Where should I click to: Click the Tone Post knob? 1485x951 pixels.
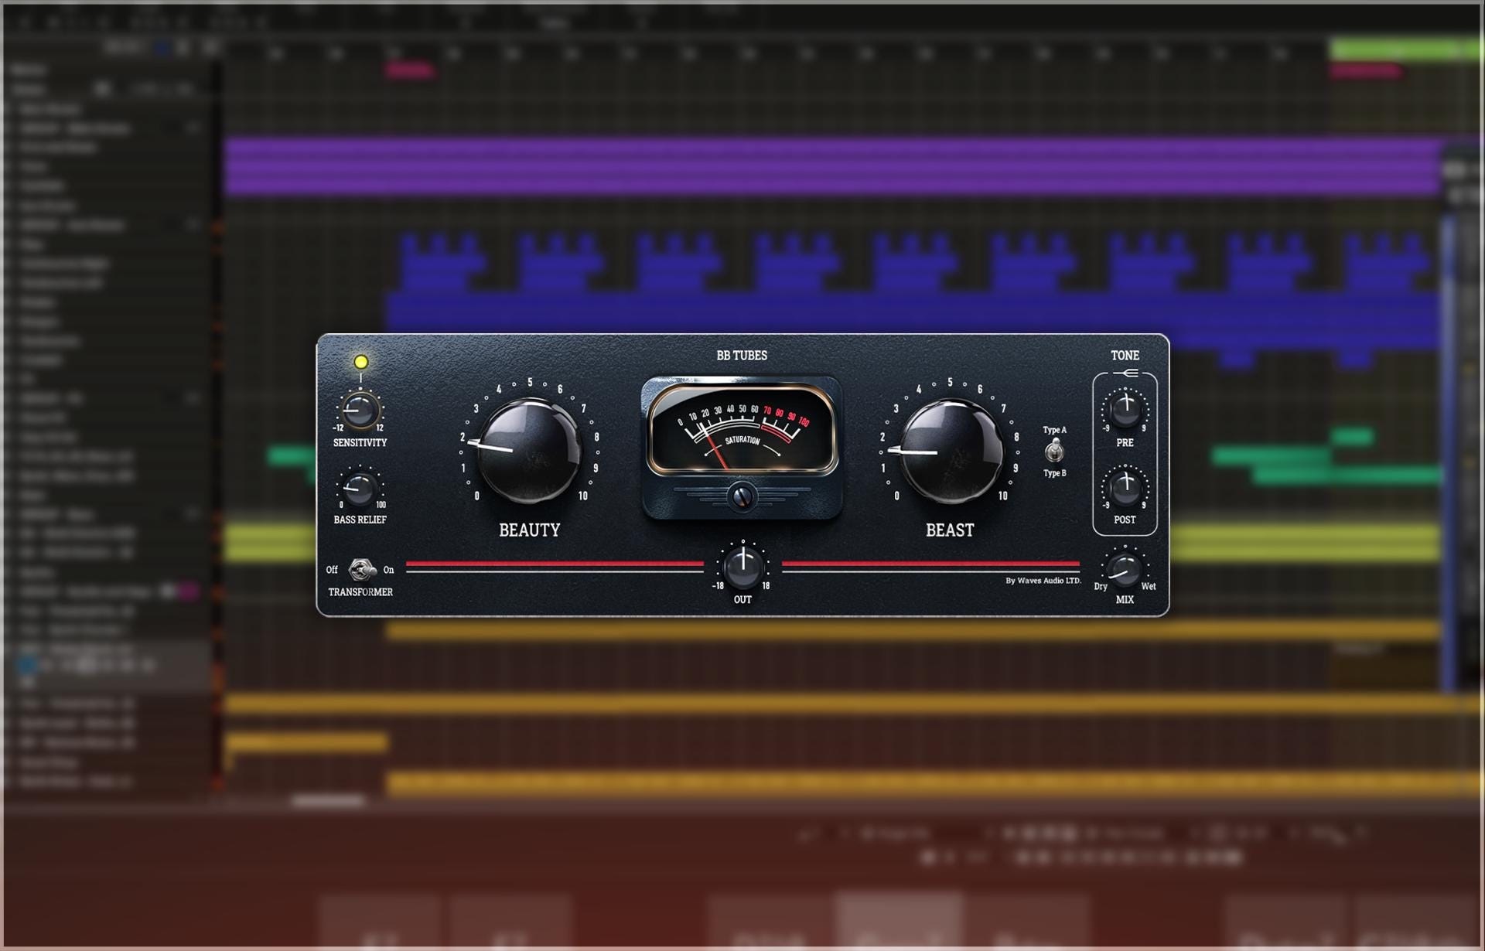(x=1125, y=487)
